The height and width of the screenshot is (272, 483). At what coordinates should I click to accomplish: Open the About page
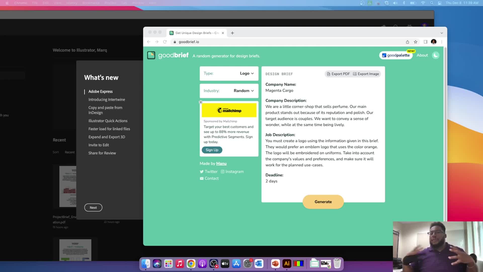click(422, 55)
